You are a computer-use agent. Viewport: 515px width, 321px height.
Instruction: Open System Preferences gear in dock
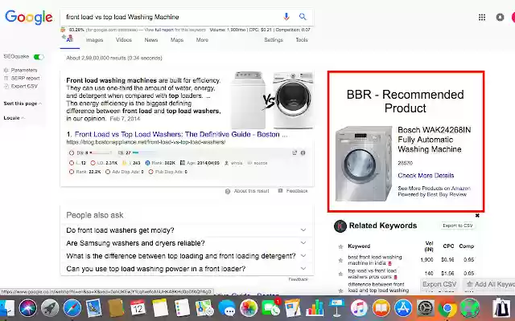point(426,307)
